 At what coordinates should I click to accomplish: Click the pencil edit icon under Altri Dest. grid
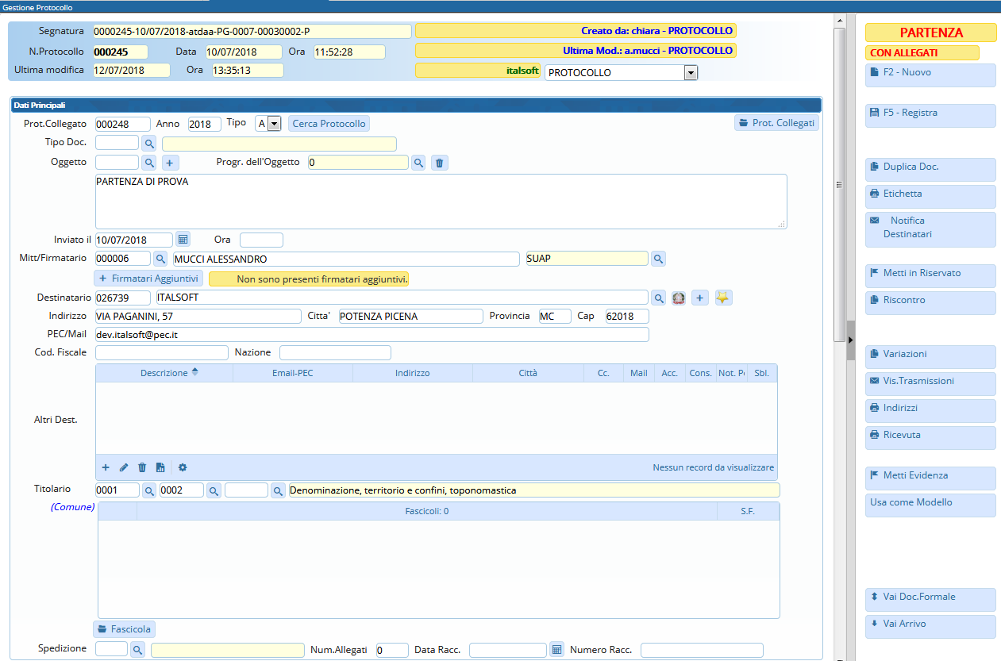pos(124,467)
